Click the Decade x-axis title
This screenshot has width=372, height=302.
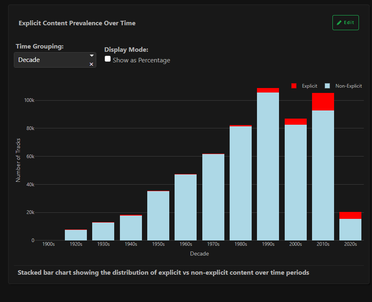[199, 254]
